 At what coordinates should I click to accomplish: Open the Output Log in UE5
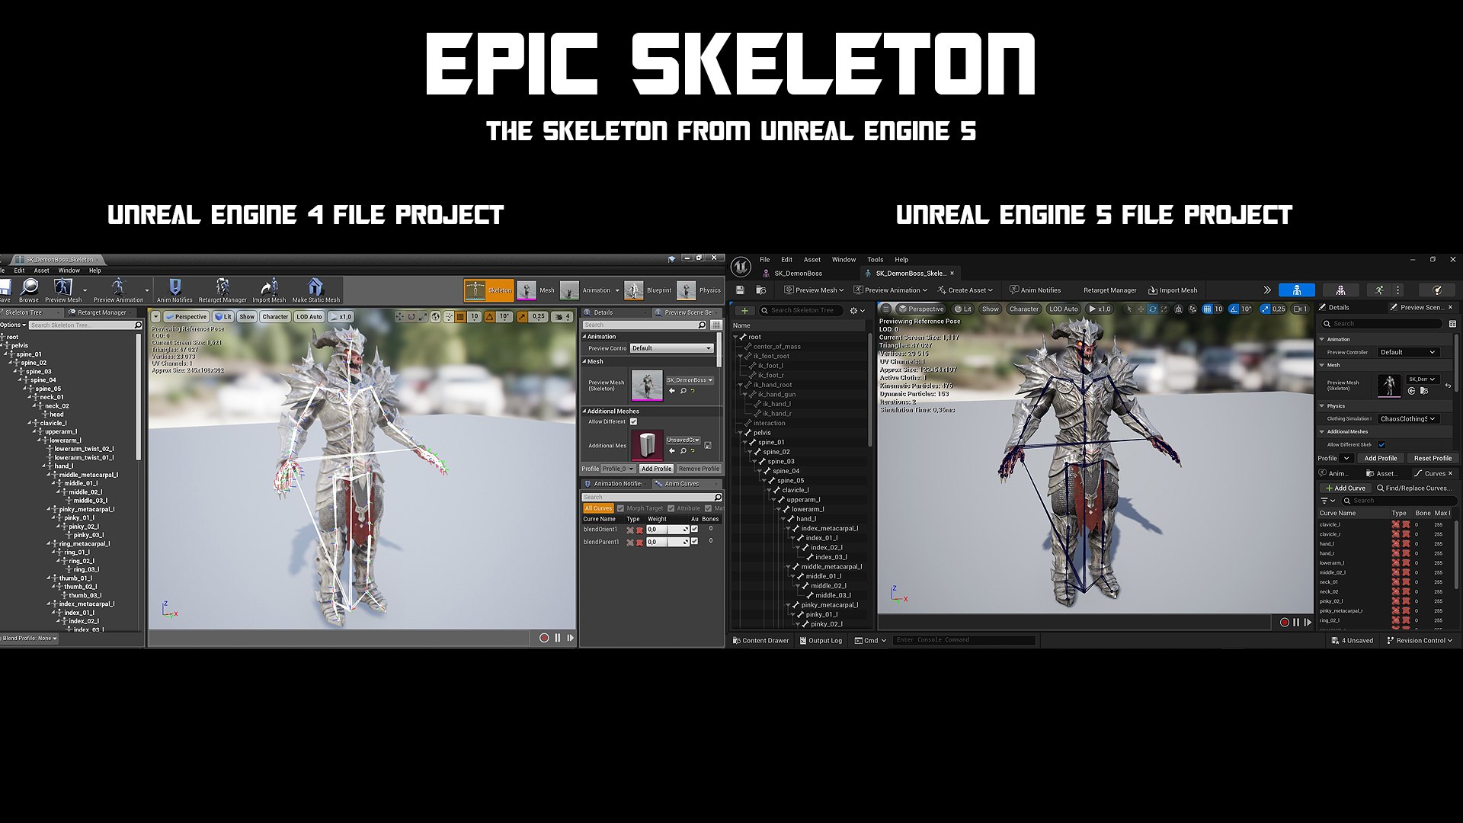pyautogui.click(x=821, y=640)
